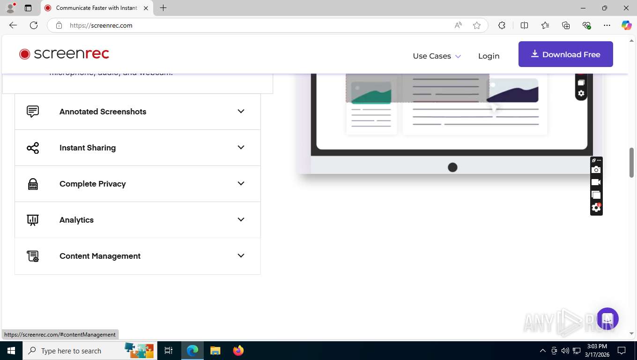Click the Windows taskbar search box
Image resolution: width=637 pixels, height=360 pixels.
[89, 351]
